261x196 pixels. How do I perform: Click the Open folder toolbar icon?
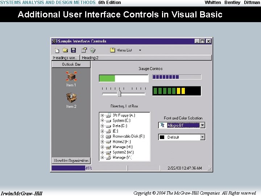[65, 50]
